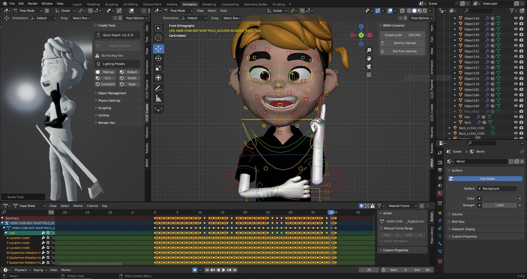This screenshot has height=279, width=527.
Task: Select the Move tool in center viewport toolbar
Action: pyautogui.click(x=158, y=49)
